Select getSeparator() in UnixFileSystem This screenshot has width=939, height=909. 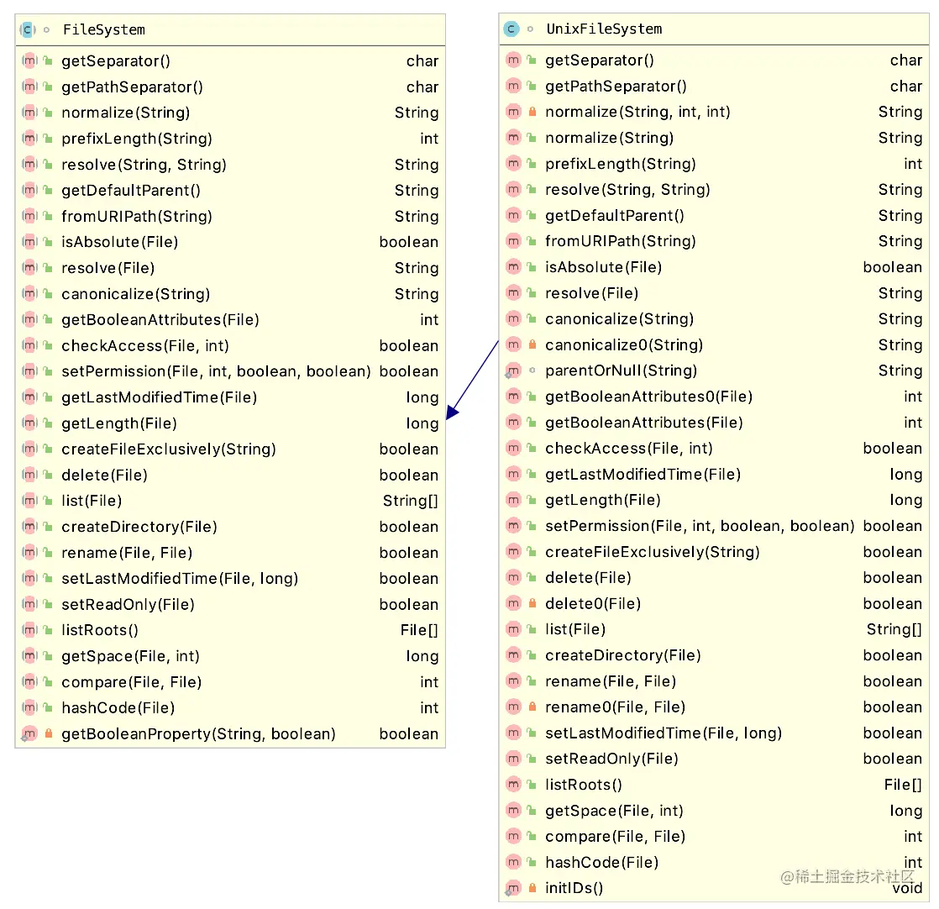pyautogui.click(x=600, y=60)
